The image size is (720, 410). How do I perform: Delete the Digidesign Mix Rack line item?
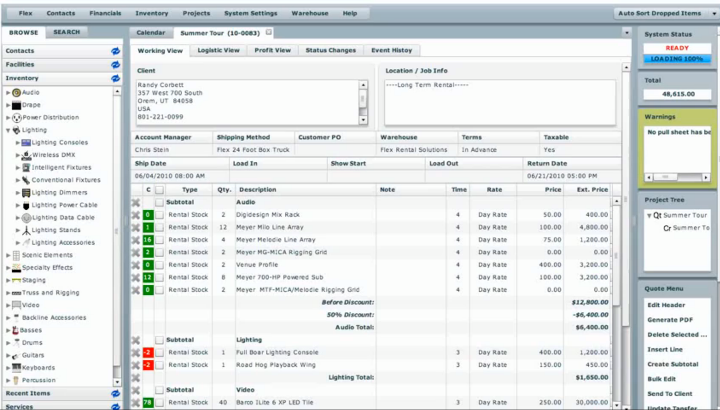(x=136, y=215)
